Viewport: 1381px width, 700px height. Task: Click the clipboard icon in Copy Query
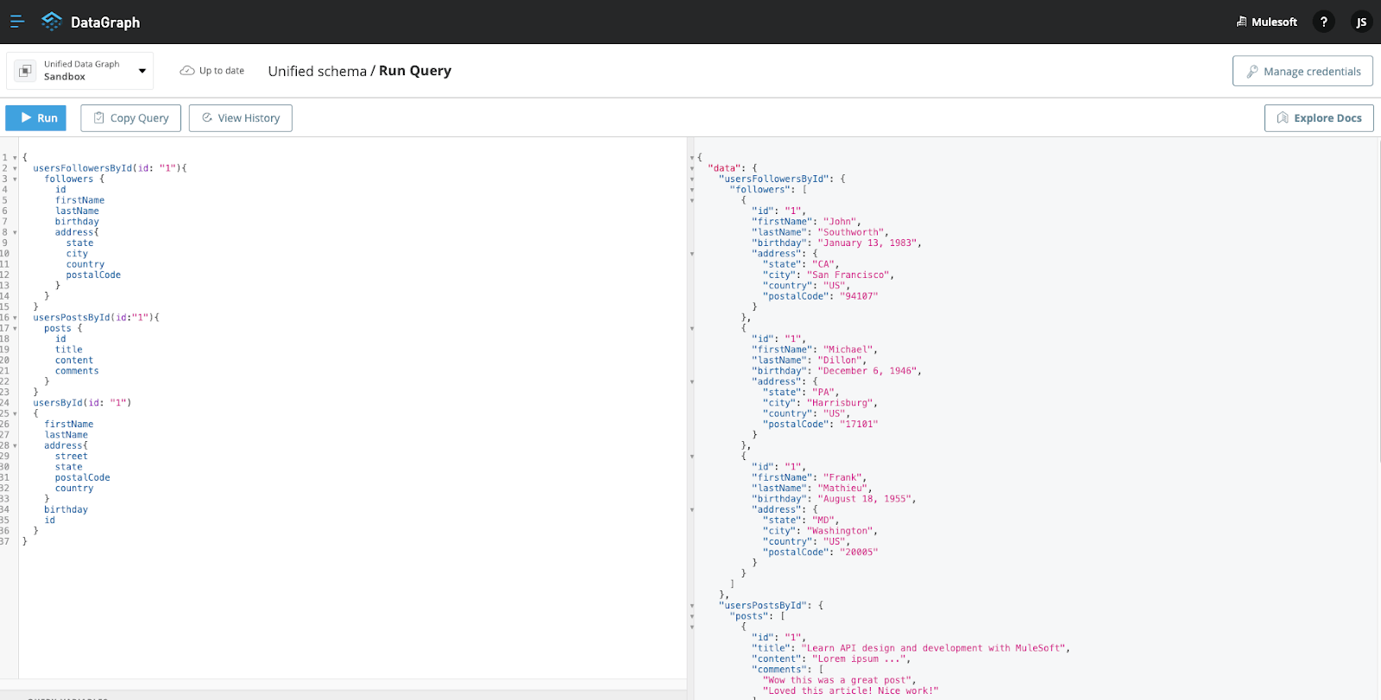(99, 117)
